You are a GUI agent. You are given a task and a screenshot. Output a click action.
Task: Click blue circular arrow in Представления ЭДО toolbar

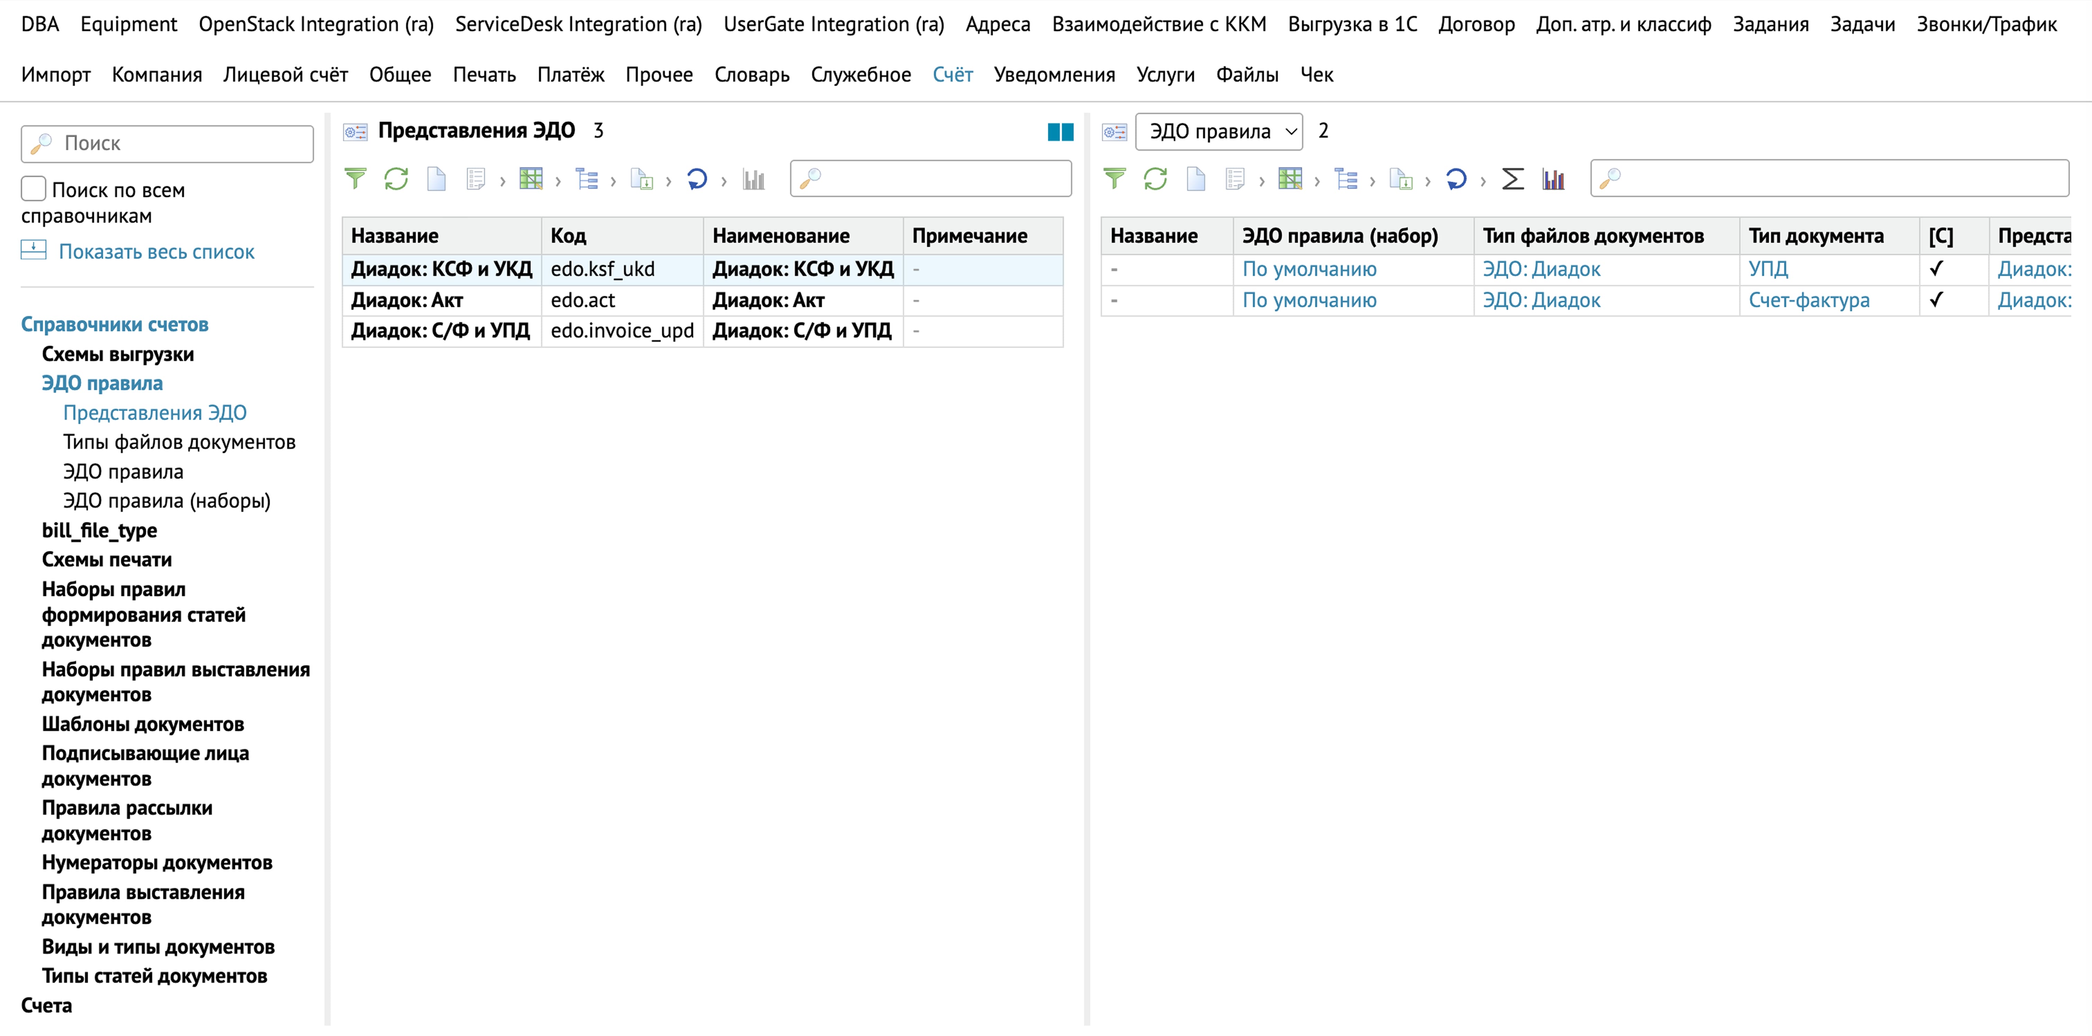(x=697, y=179)
